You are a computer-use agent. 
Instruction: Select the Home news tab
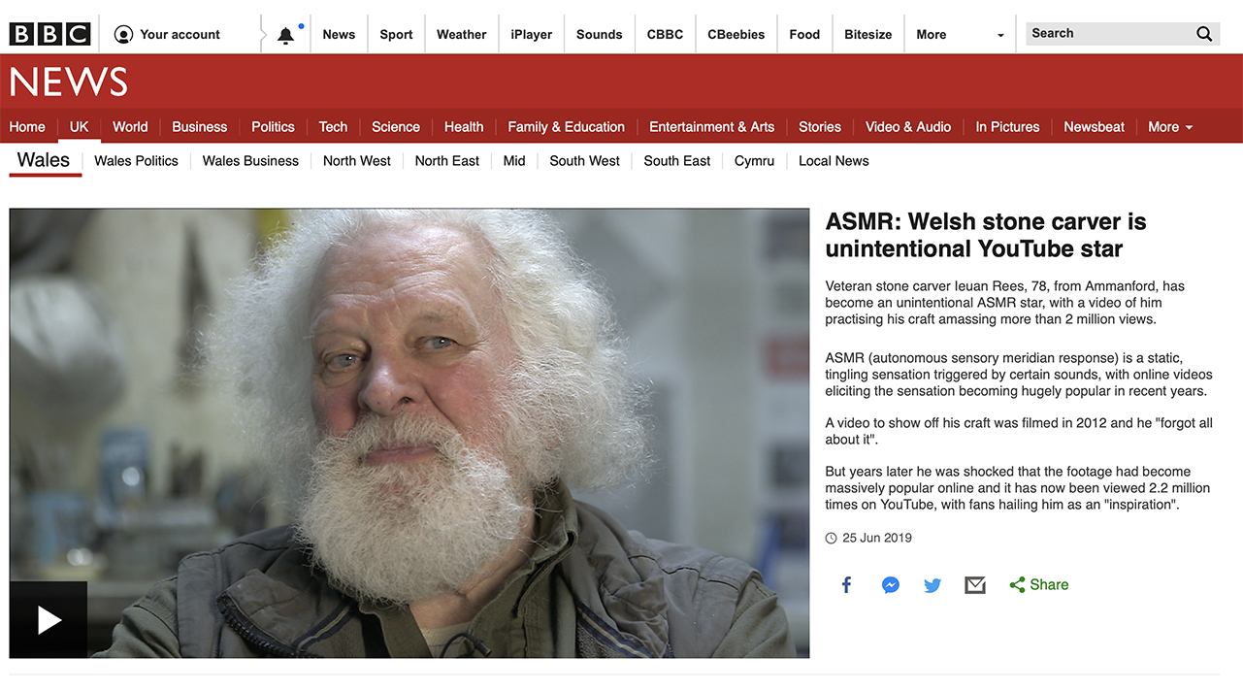27,127
